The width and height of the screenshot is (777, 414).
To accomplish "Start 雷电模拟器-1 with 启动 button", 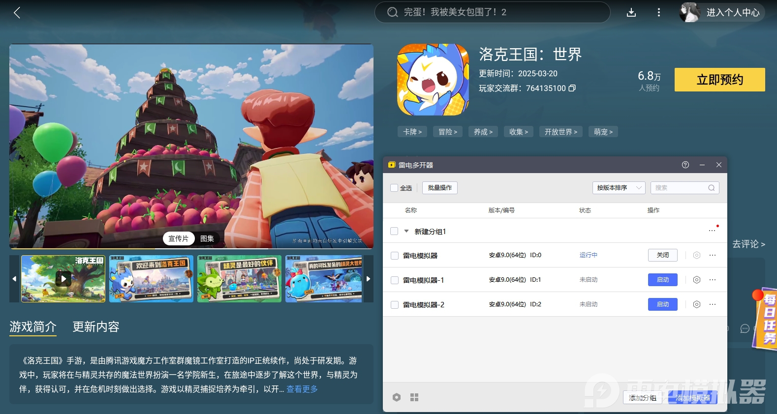I will [x=663, y=280].
